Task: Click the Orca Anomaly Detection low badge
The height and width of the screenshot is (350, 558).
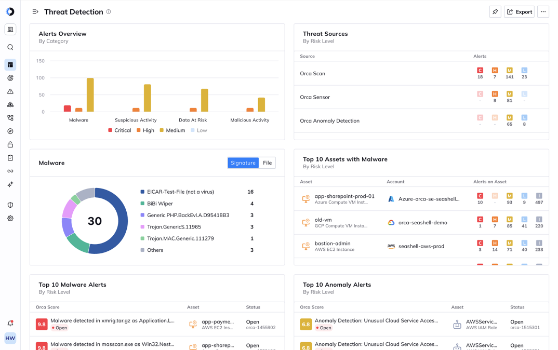Action: click(524, 118)
